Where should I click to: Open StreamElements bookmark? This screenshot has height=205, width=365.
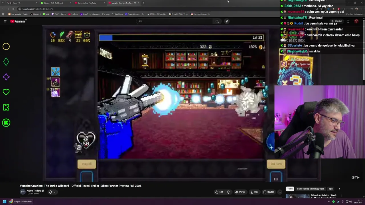pyautogui.click(x=135, y=14)
